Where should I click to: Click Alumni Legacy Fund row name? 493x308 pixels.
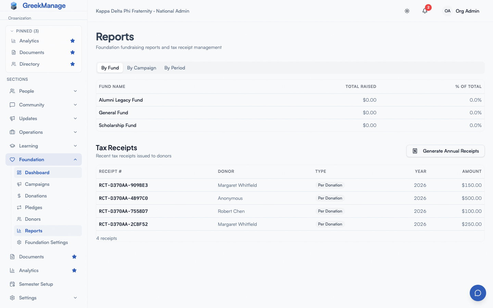pyautogui.click(x=121, y=100)
